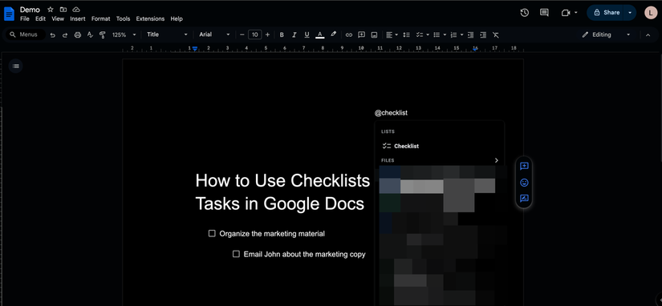The height and width of the screenshot is (306, 662).
Task: Toggle bold formatting
Action: (x=282, y=34)
